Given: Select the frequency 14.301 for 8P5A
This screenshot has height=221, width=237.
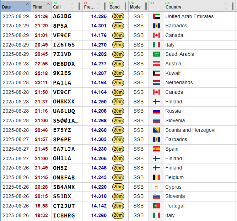Looking at the screenshot, I should [x=99, y=26].
